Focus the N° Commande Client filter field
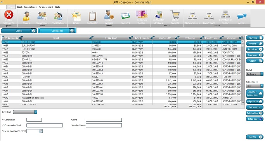The image size is (265, 141). pos(45,126)
